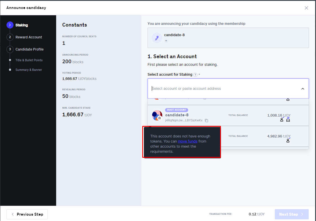Click the Min. candidate stake 1,666.67 value

pyautogui.click(x=77, y=115)
